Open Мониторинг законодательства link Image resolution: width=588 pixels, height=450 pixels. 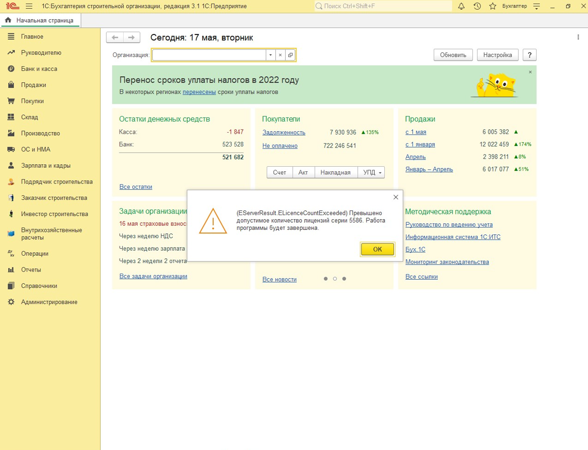[x=447, y=262]
